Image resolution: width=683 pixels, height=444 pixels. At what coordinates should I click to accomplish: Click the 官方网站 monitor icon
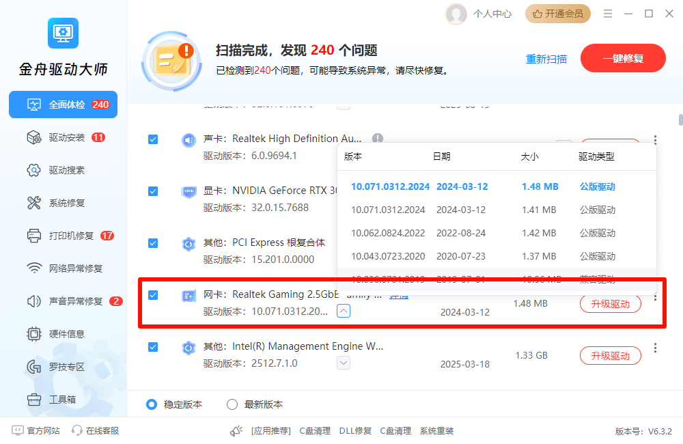tap(18, 430)
